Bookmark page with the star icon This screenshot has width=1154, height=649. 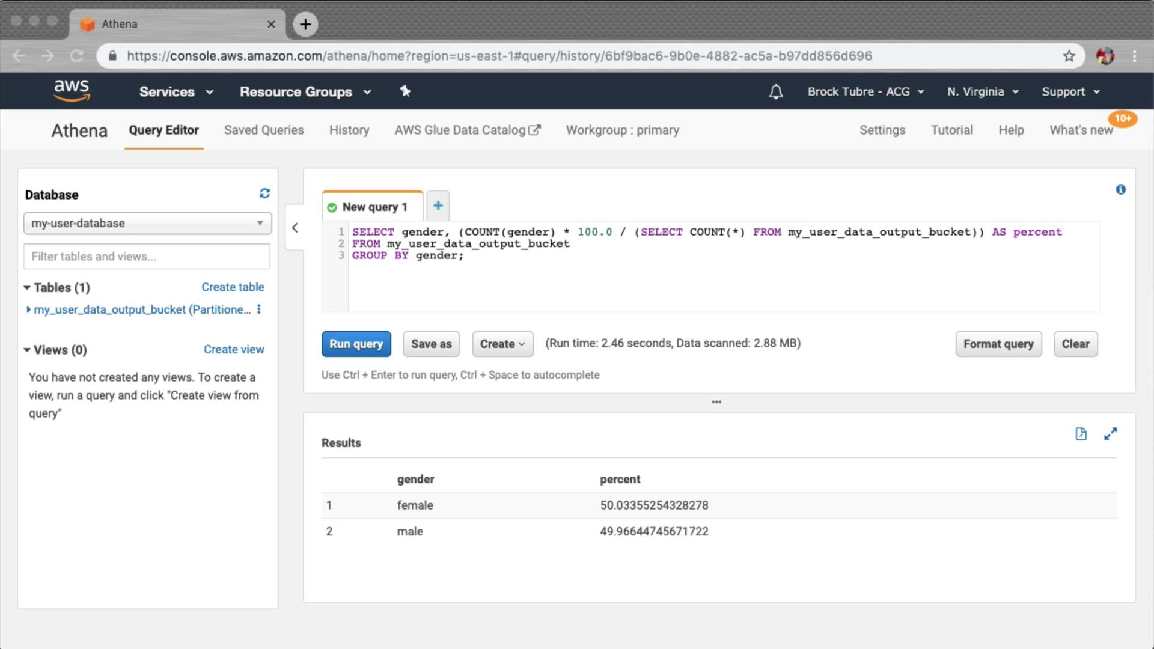[x=1069, y=56]
